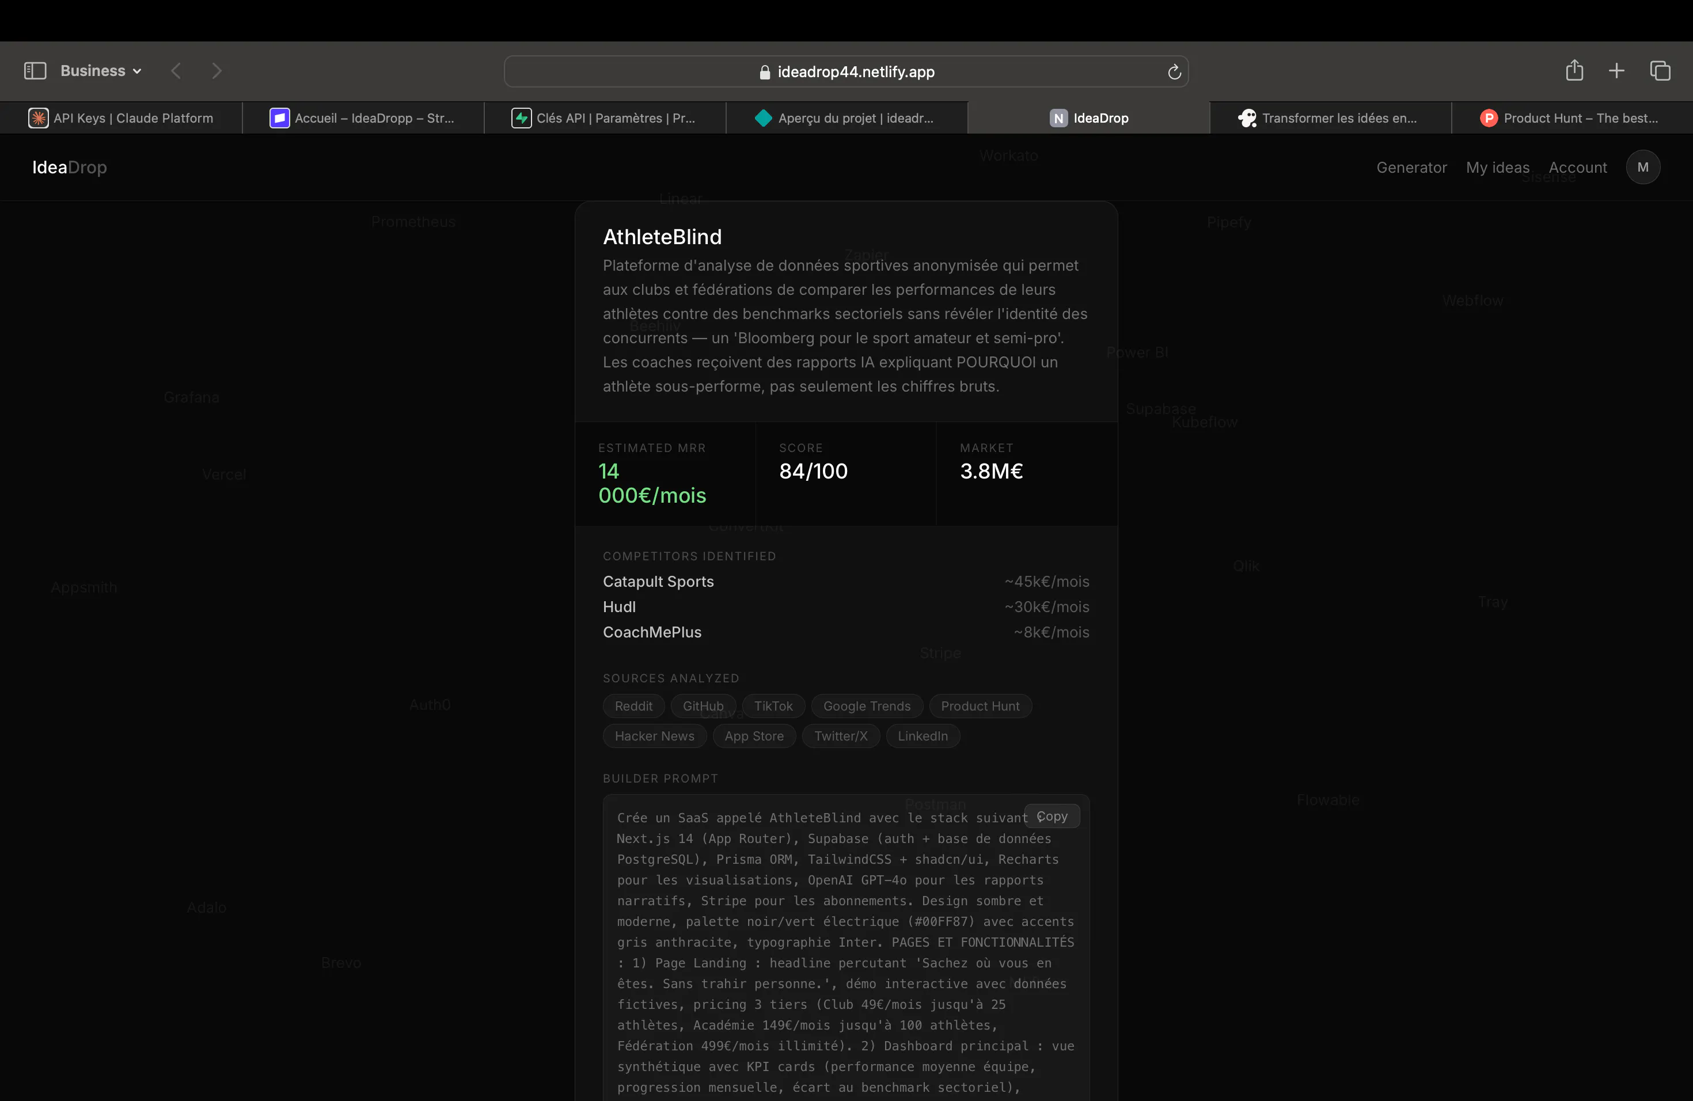Click the Product Hunt source chip
This screenshot has height=1101, width=1693.
(x=980, y=706)
